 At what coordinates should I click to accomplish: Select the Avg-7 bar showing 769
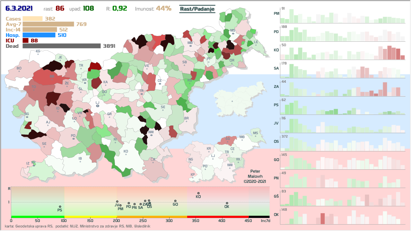tap(48, 24)
